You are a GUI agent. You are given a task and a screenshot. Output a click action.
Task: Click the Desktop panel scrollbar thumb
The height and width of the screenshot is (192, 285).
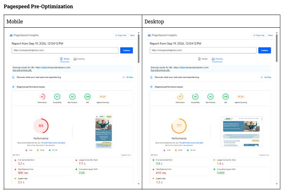(277, 48)
